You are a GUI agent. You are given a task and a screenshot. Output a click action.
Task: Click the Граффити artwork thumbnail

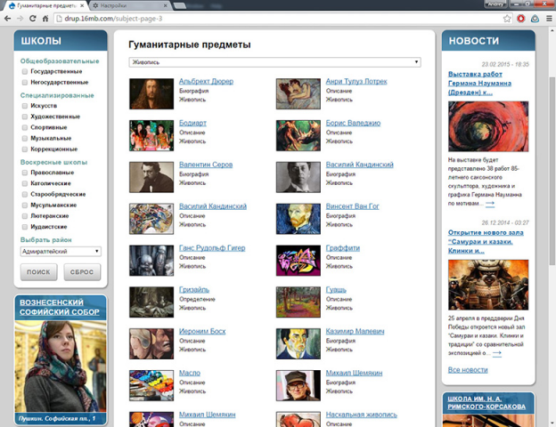[x=298, y=261]
